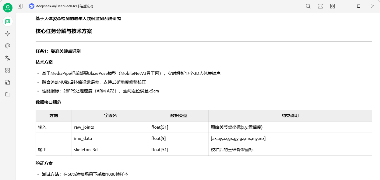
Task: Click the raw_joints table cell
Action: pyautogui.click(x=110, y=127)
